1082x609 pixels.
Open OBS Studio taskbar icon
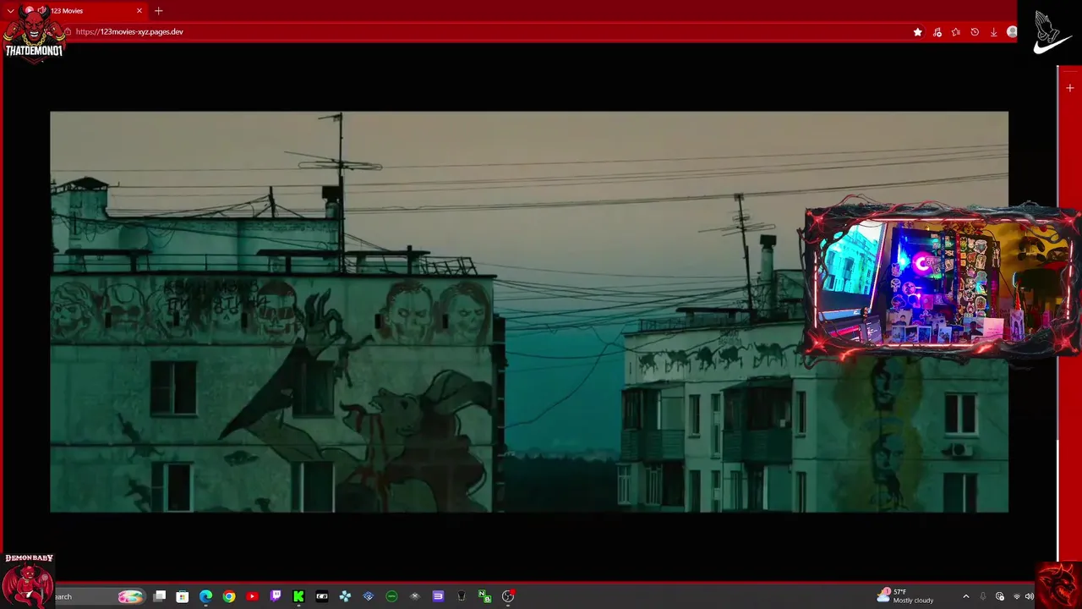click(508, 596)
